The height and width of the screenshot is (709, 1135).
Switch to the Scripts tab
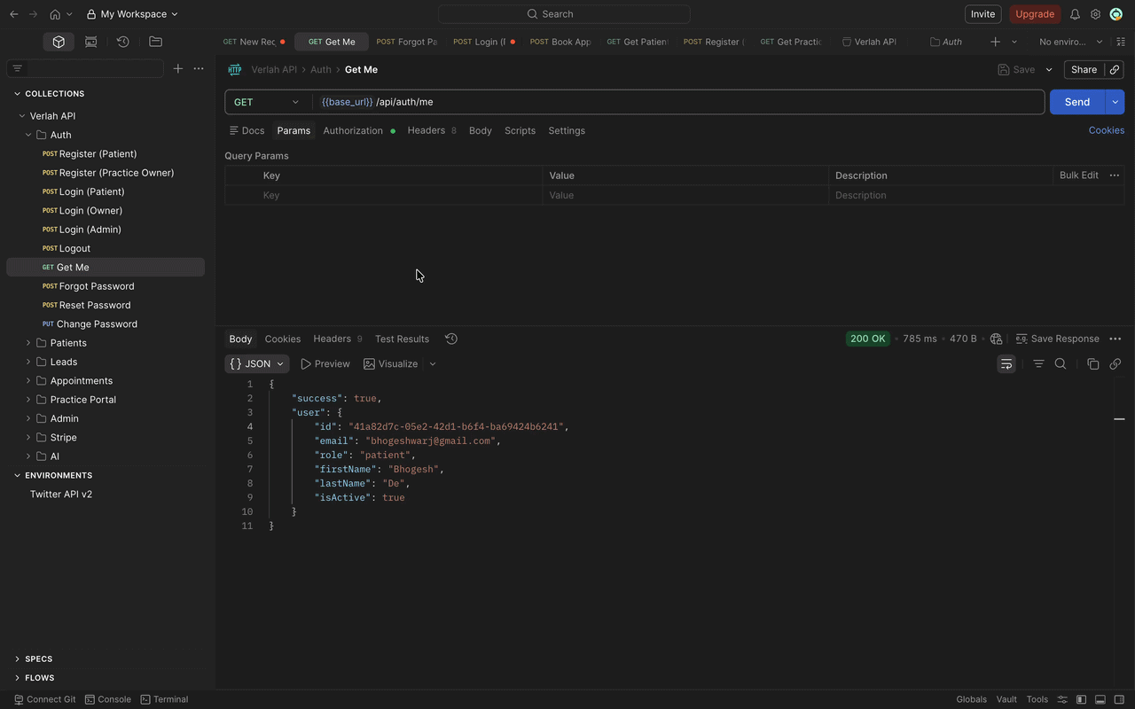pyautogui.click(x=520, y=130)
